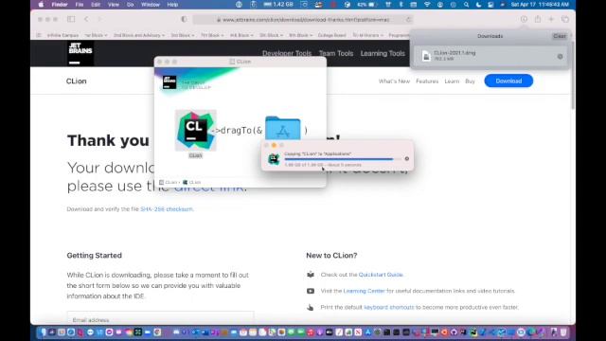Expand the 1st Block bookmarks folder
Screen dimensions: 606x341
(96, 35)
